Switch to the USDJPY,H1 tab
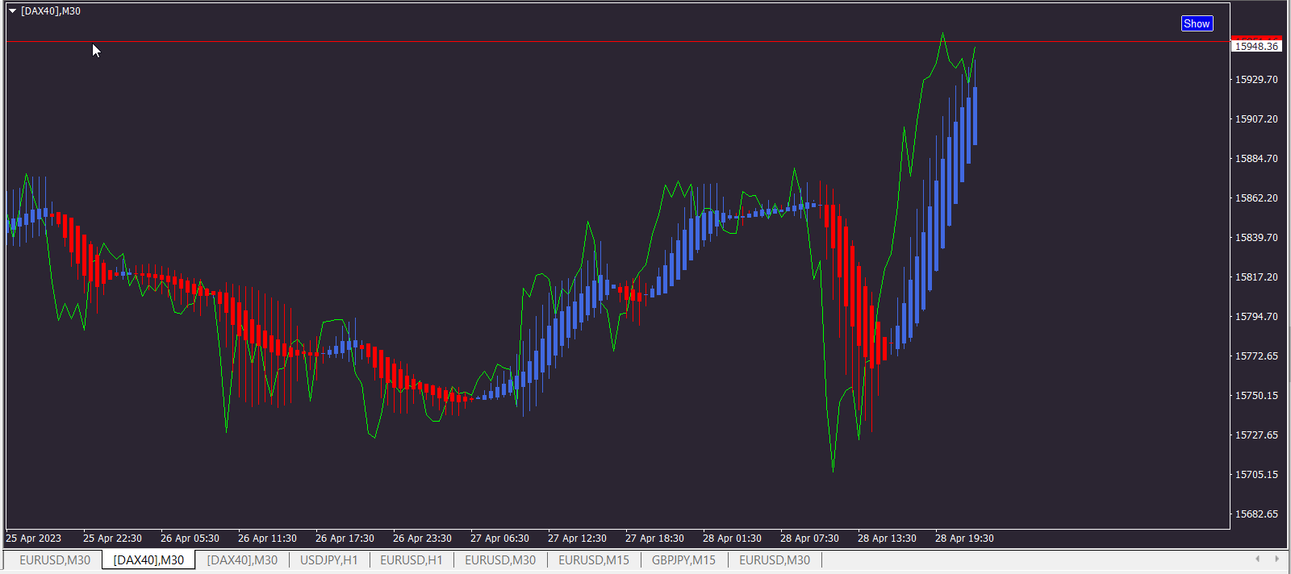 (x=329, y=559)
